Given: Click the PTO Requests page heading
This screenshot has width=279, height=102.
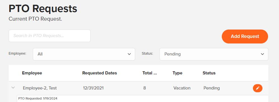Looking at the screenshot, I should point(43,9).
